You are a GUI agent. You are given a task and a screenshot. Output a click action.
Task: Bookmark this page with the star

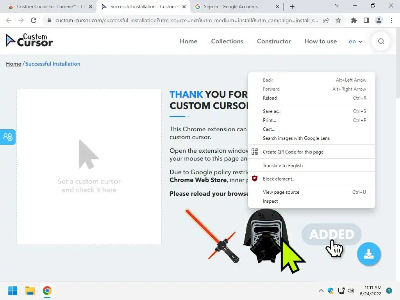pyautogui.click(x=338, y=20)
